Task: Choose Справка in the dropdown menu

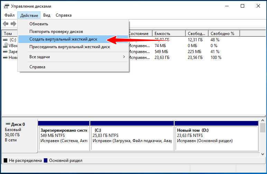Action: click(73, 67)
